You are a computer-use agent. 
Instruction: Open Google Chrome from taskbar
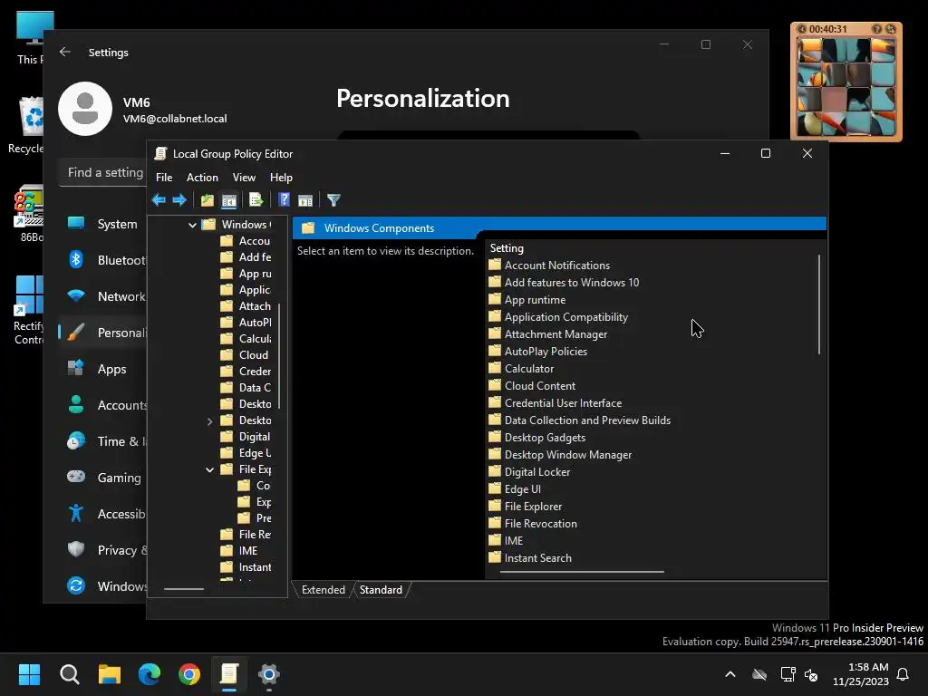point(189,674)
